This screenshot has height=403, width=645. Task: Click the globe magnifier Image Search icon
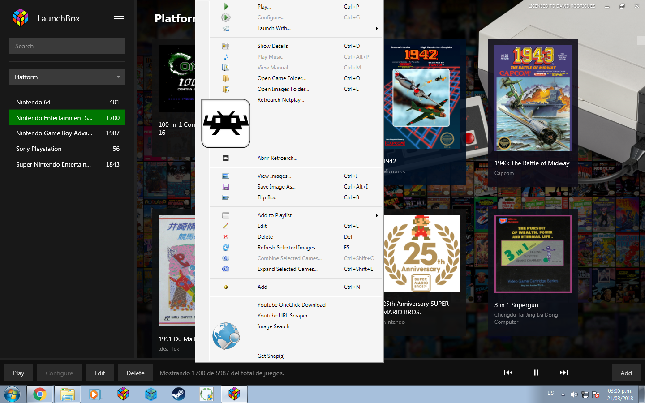226,336
